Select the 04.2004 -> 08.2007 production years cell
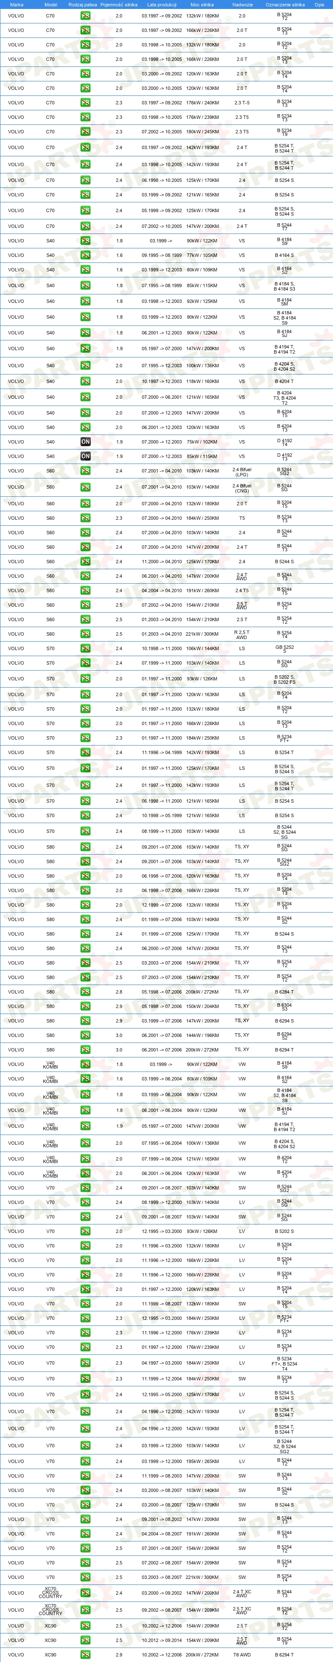The height and width of the screenshot is (1662, 333). (161, 1534)
